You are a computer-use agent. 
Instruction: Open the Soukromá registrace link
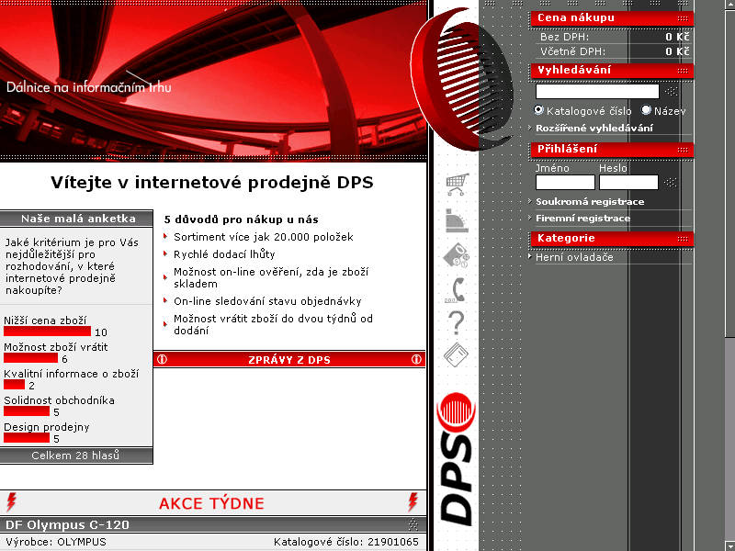pos(590,201)
